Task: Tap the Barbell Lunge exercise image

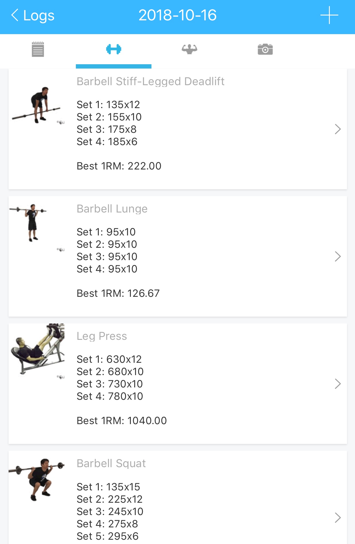Action: click(x=31, y=223)
